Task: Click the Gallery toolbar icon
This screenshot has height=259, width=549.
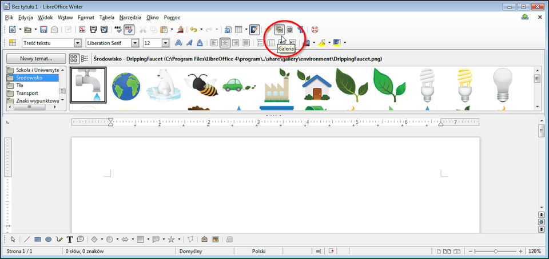Action: coord(279,30)
